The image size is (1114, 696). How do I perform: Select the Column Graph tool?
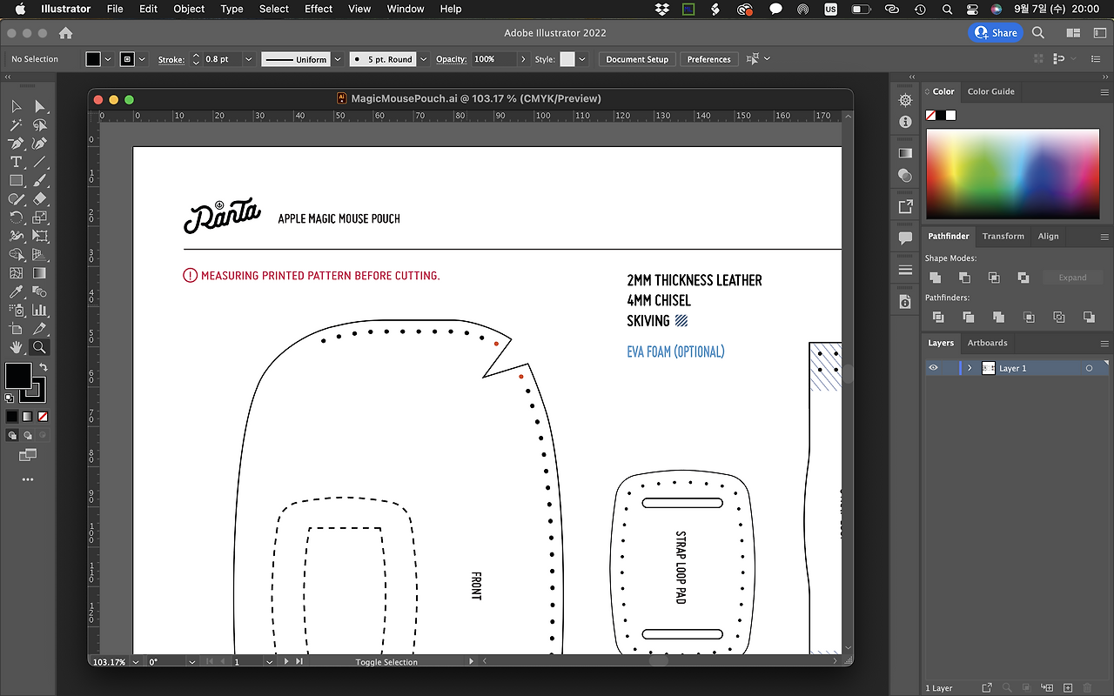coord(39,311)
